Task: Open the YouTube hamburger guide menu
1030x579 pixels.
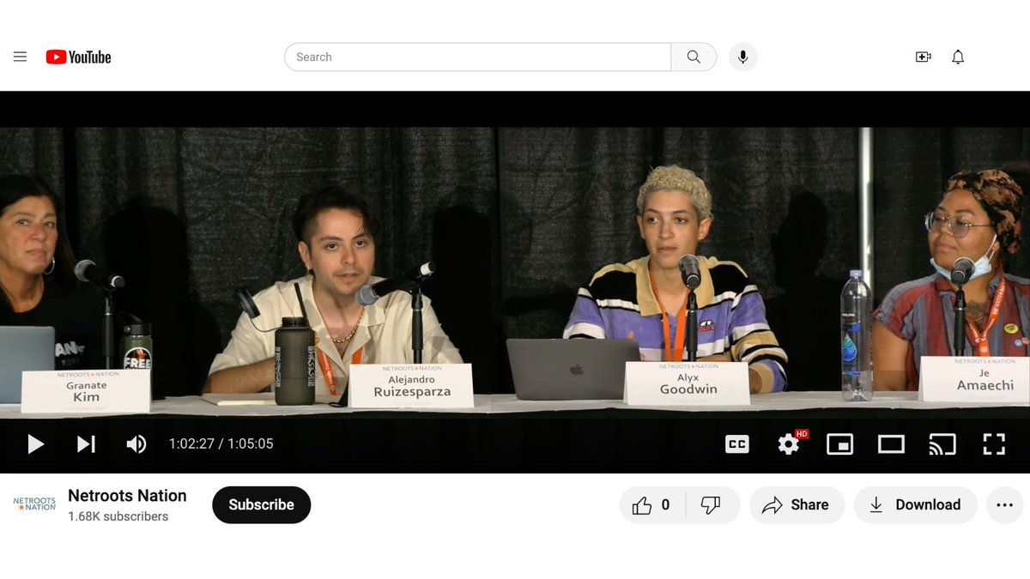Action: 21,57
